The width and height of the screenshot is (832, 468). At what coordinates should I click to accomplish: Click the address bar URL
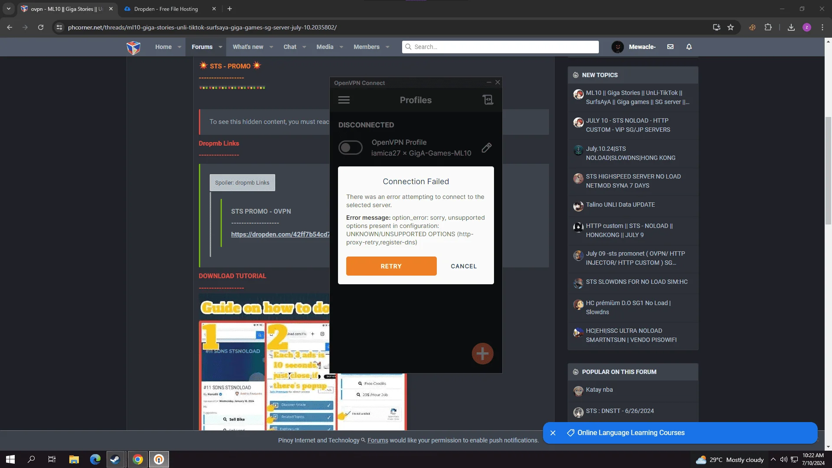tap(202, 27)
